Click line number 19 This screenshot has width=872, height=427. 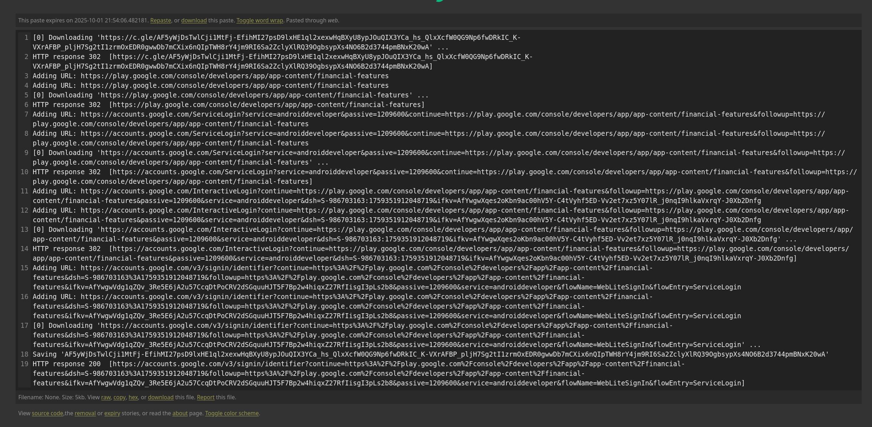pyautogui.click(x=24, y=364)
